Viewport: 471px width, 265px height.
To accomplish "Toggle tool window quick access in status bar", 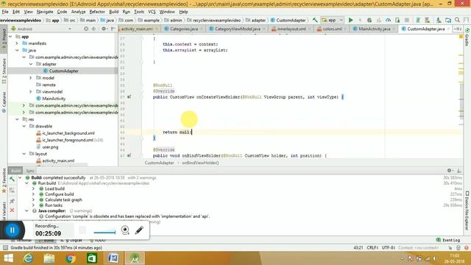I will click(x=5, y=247).
